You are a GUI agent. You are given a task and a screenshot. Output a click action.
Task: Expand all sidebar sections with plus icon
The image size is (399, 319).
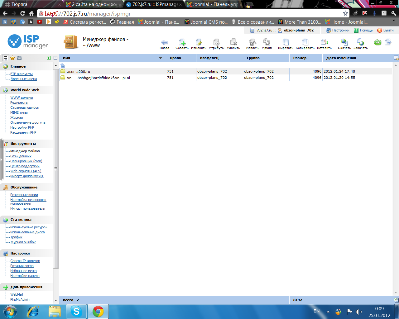tap(49, 58)
